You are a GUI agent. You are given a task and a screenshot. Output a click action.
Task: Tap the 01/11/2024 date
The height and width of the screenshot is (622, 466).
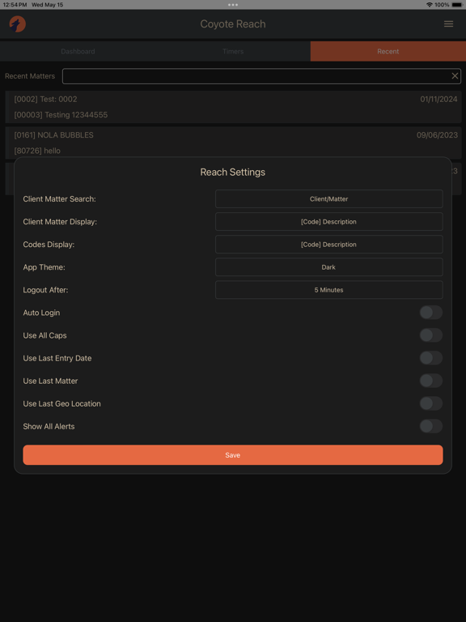point(438,99)
